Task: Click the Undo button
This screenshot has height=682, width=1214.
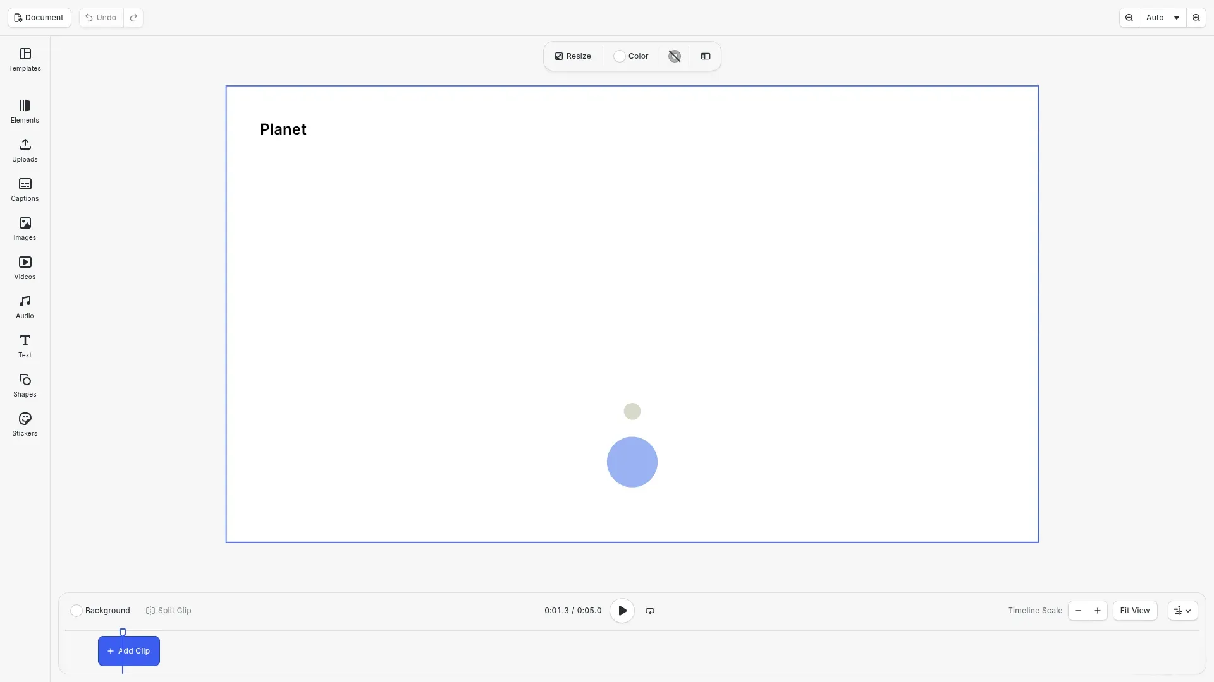Action: tap(101, 18)
